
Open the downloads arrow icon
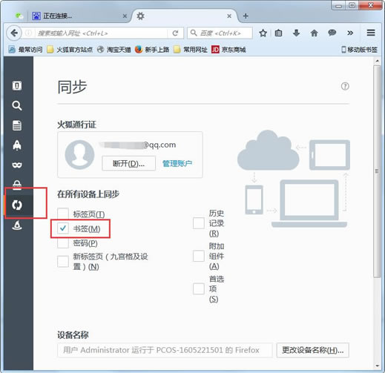(296, 33)
